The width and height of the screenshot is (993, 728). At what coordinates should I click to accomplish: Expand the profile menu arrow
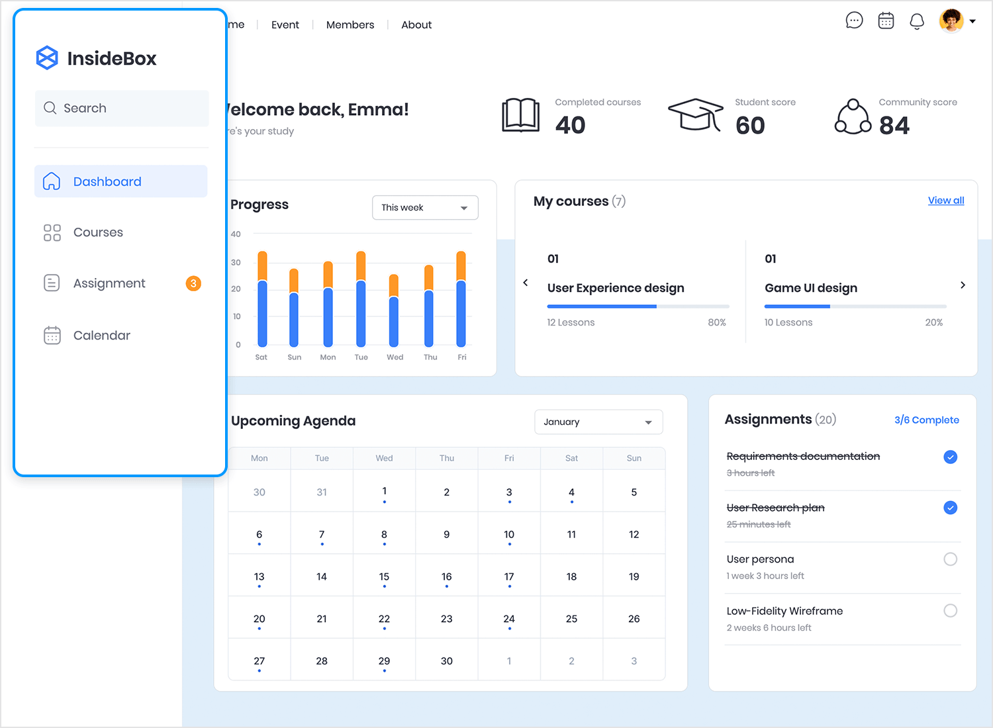(x=972, y=21)
